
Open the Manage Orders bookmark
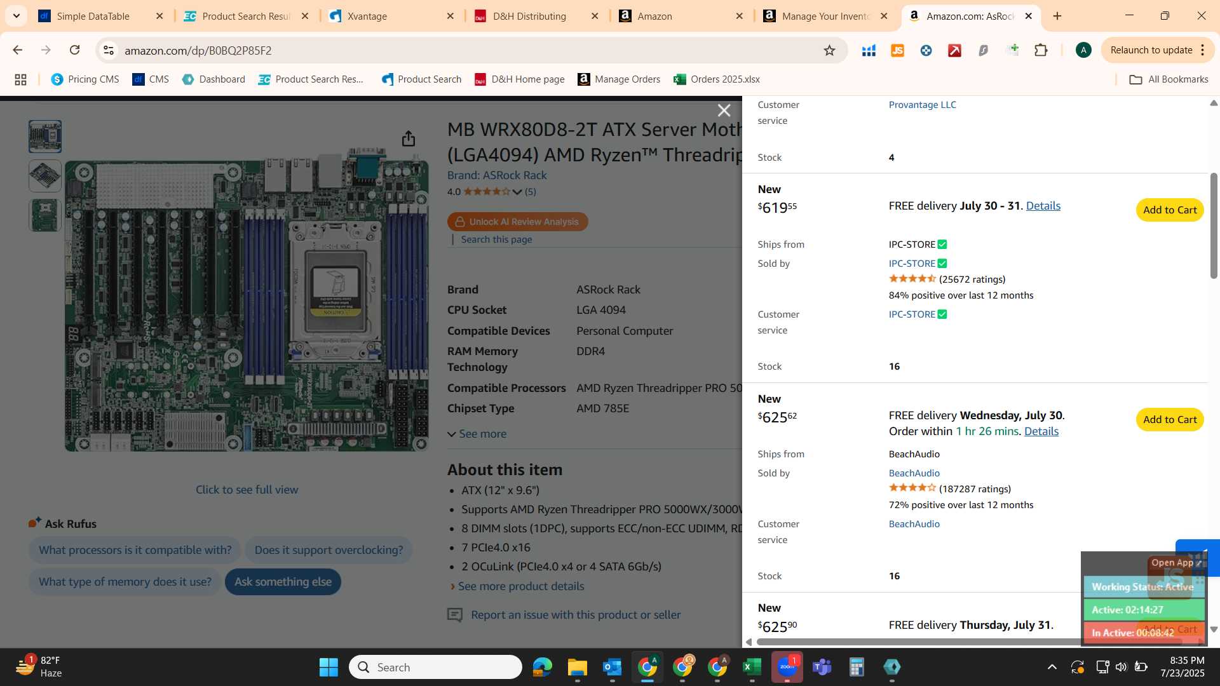pyautogui.click(x=619, y=79)
